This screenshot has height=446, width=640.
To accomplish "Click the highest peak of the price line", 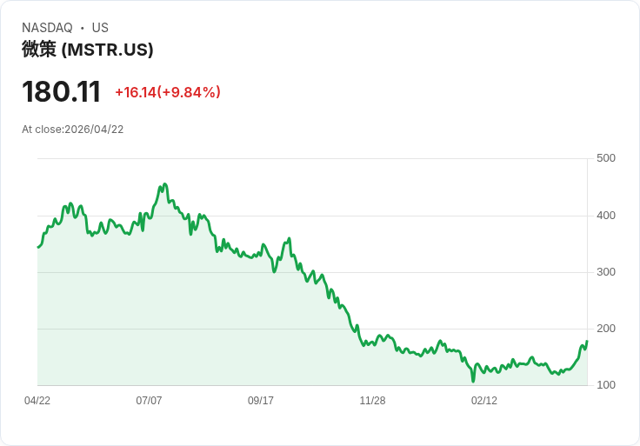I will 164,184.
